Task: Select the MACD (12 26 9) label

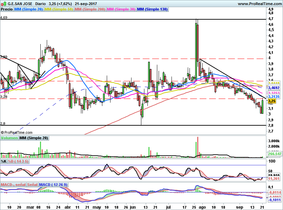Action: [x=54, y=185]
